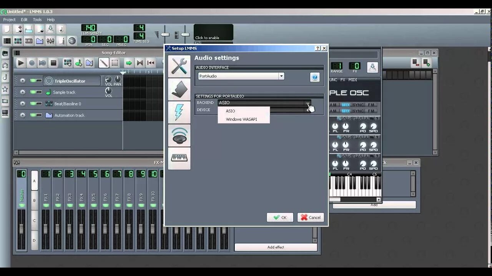Select MIX modulation in first oscillator row
Image resolution: width=492 pixels, height=276 pixels.
point(346,105)
